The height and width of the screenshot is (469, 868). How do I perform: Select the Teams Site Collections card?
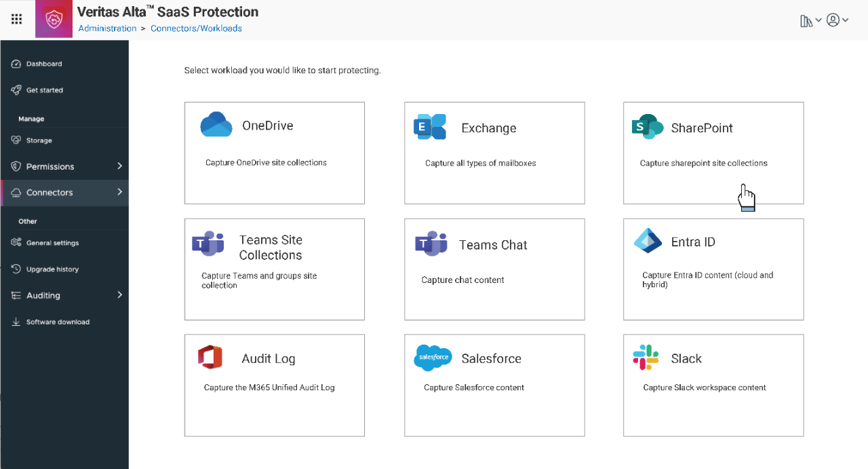[274, 269]
